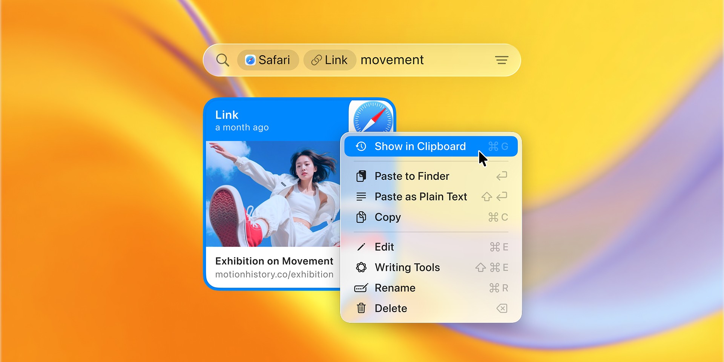This screenshot has width=724, height=362.
Task: Click the magnifying glass search icon
Action: click(x=222, y=60)
